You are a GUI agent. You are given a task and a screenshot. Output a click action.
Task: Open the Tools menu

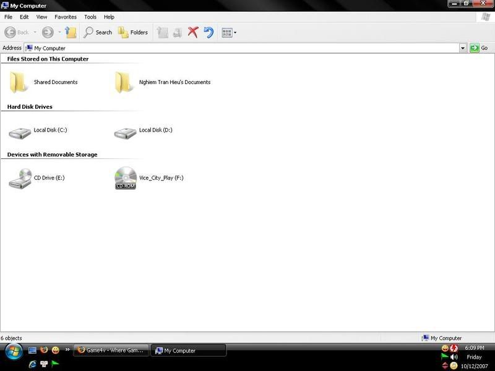(x=90, y=17)
